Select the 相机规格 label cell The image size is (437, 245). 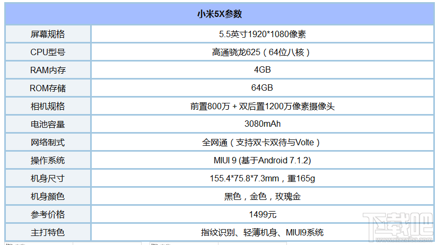click(48, 106)
